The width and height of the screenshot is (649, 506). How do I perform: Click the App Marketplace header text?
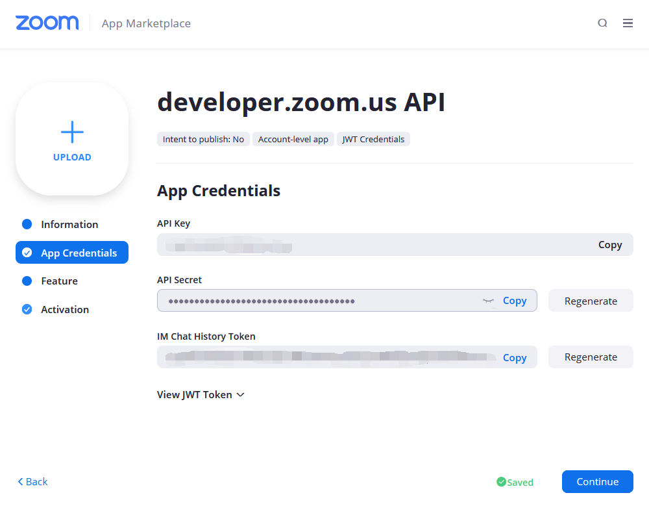pos(146,23)
